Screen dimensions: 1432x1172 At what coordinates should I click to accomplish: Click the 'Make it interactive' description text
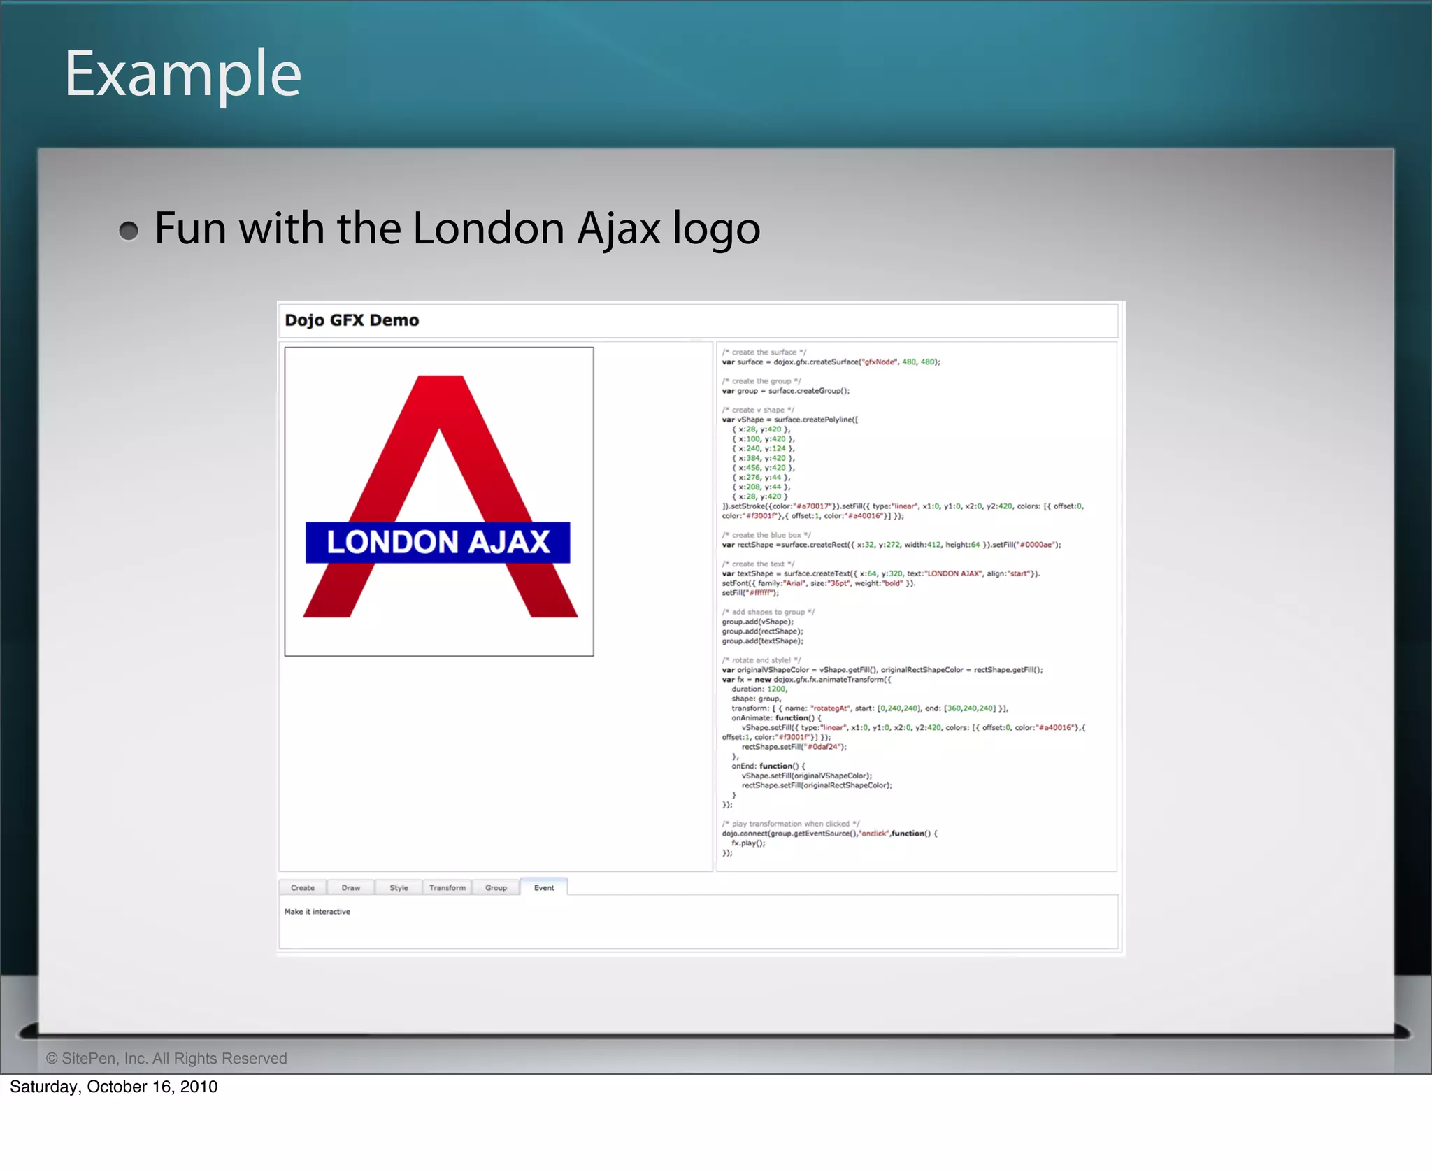point(317,912)
